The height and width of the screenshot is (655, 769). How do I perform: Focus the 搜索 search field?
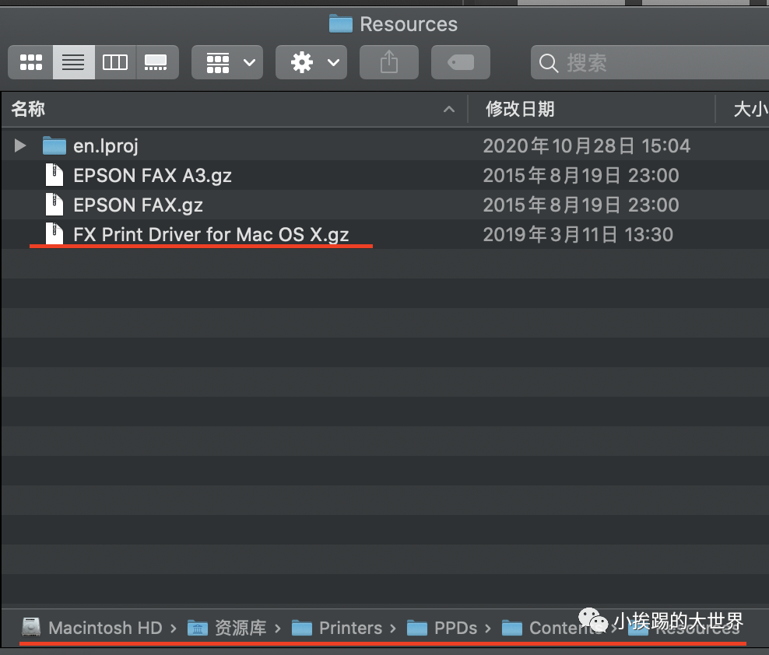[x=650, y=62]
